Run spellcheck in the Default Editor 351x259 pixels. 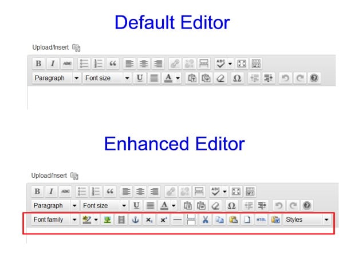click(220, 63)
